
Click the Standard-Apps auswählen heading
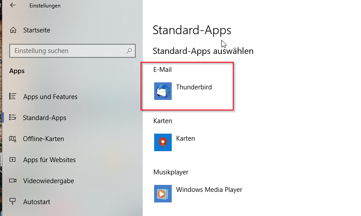pyautogui.click(x=203, y=51)
